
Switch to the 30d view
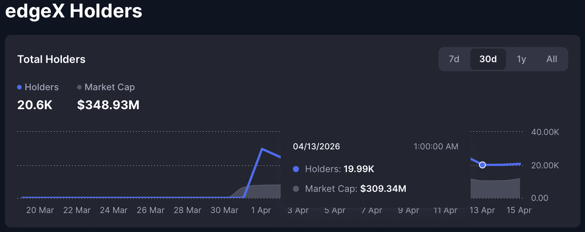click(488, 59)
